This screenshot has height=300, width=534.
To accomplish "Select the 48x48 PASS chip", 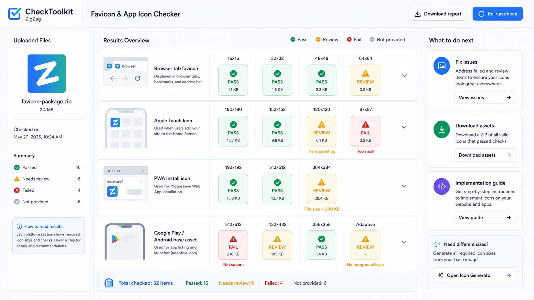I will click(x=321, y=80).
